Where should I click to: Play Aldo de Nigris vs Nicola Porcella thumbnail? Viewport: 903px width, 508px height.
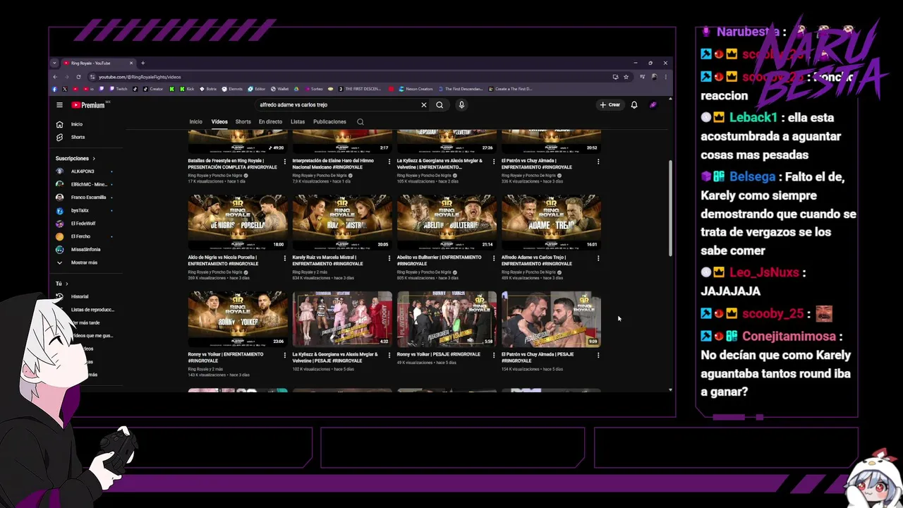238,222
